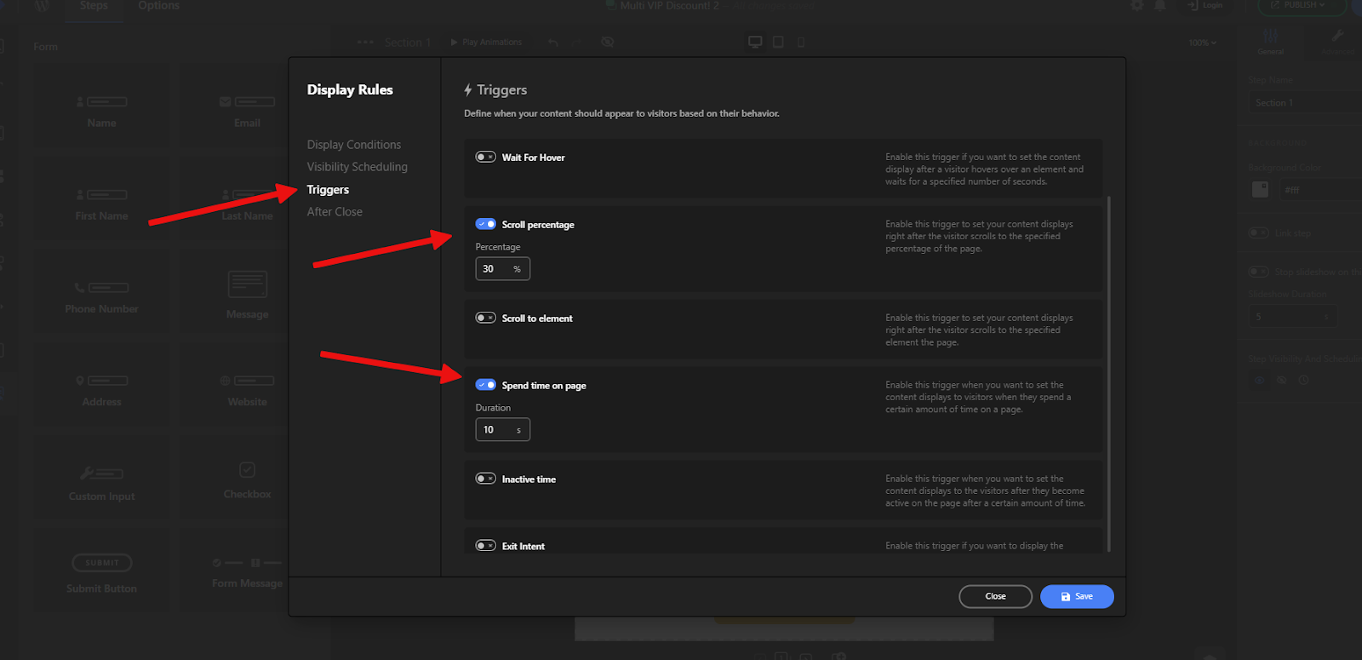The height and width of the screenshot is (660, 1362).
Task: Click the Background Color swatch
Action: click(1260, 189)
